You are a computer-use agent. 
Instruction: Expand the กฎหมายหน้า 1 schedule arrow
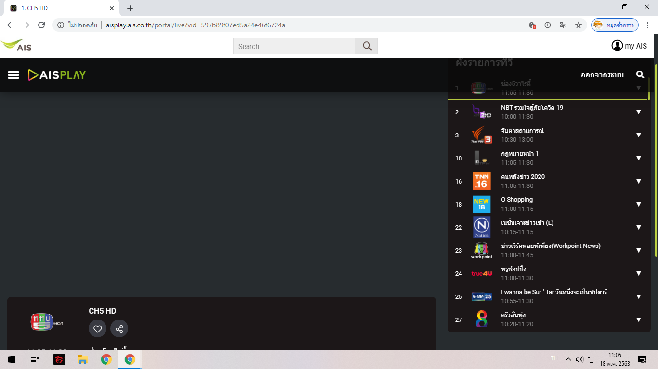[639, 158]
